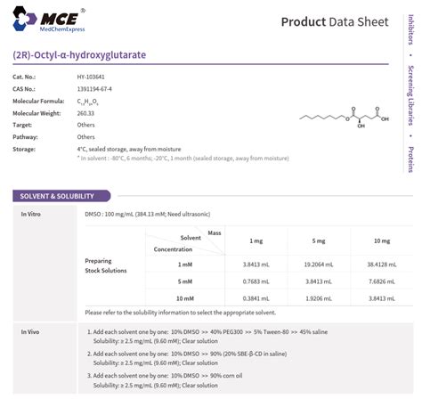Click the Solvent & Solubility section header
Screen dimensions: 422x399
point(61,196)
